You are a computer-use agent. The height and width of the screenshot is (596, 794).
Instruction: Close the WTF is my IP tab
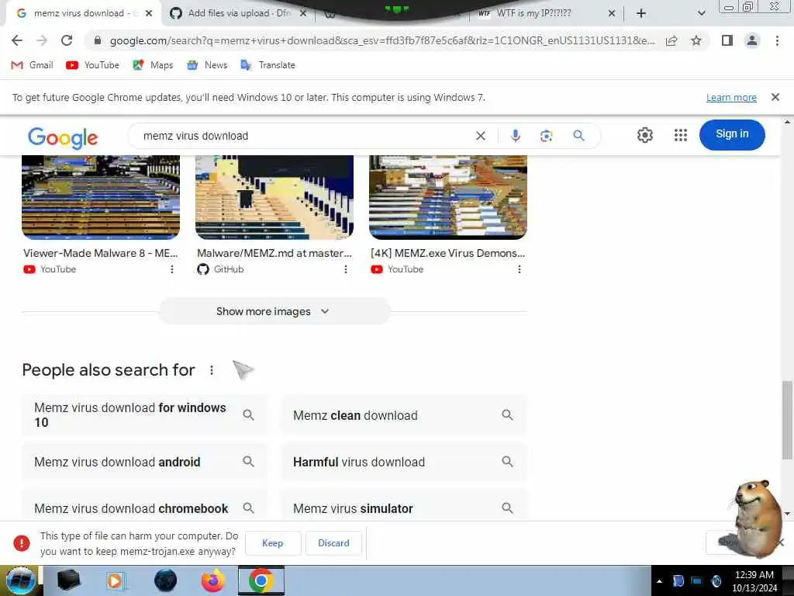click(612, 13)
